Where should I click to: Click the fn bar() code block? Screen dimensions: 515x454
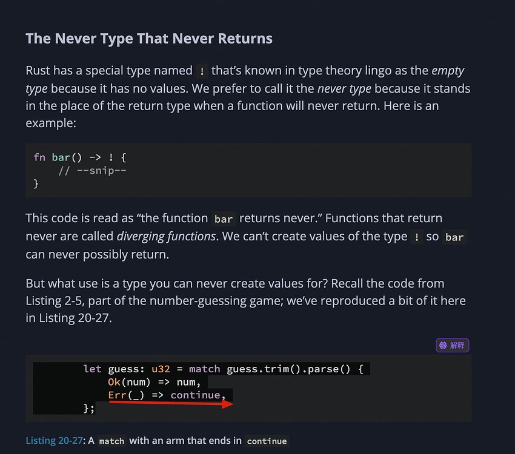click(x=79, y=157)
